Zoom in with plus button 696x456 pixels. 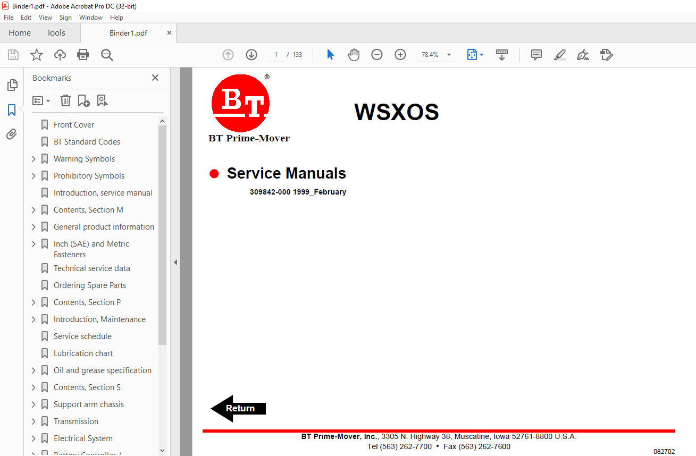coord(400,55)
